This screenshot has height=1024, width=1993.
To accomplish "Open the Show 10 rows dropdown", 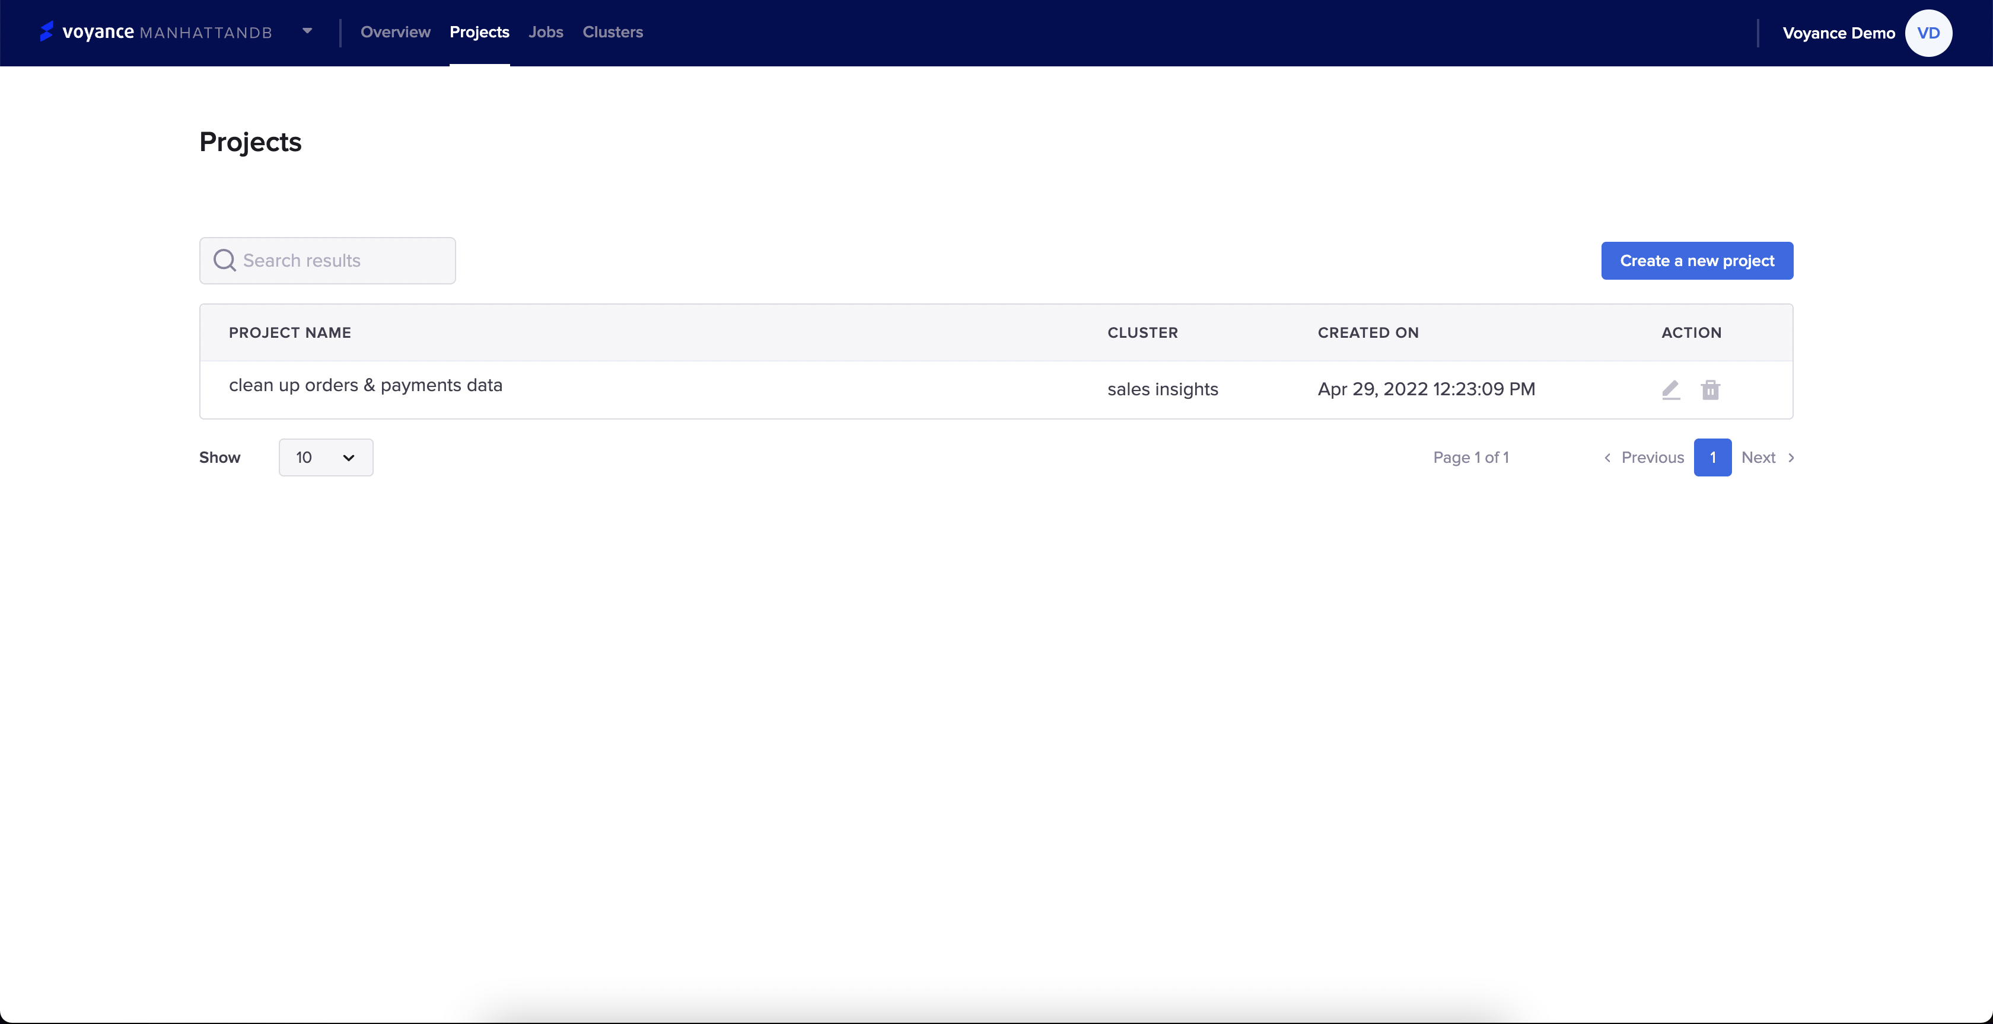I will (x=326, y=457).
